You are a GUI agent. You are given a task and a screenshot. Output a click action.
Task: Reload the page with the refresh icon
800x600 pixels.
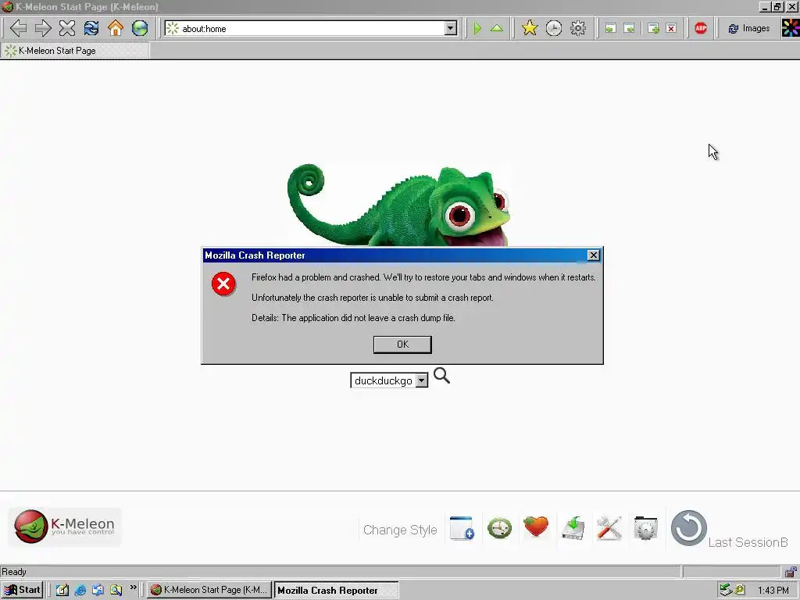91,28
